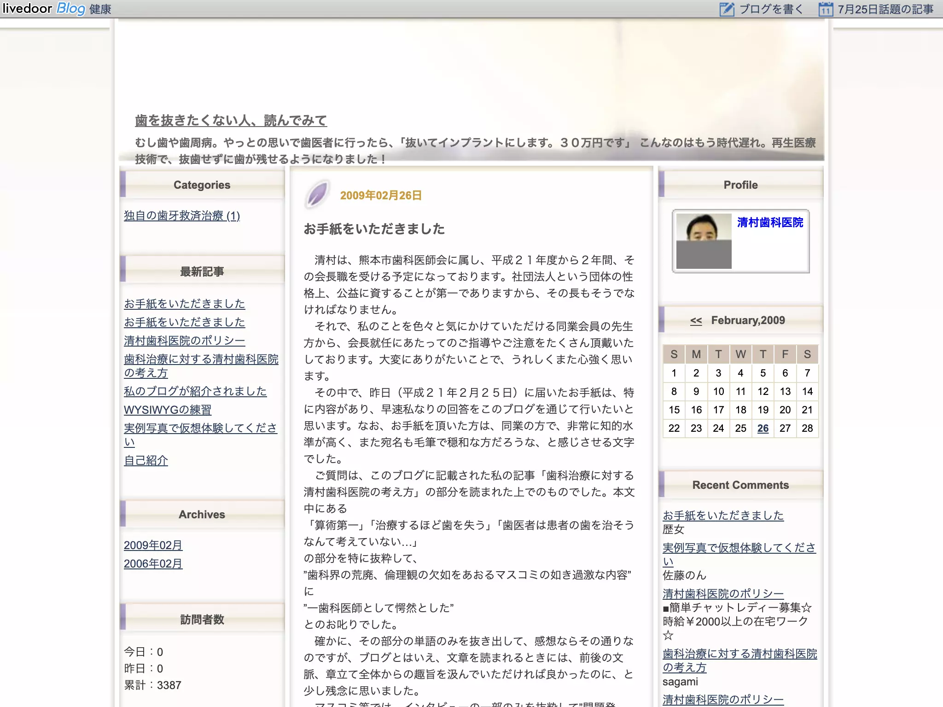
Task: Open 7月25日話題の記事 link
Action: tap(885, 9)
